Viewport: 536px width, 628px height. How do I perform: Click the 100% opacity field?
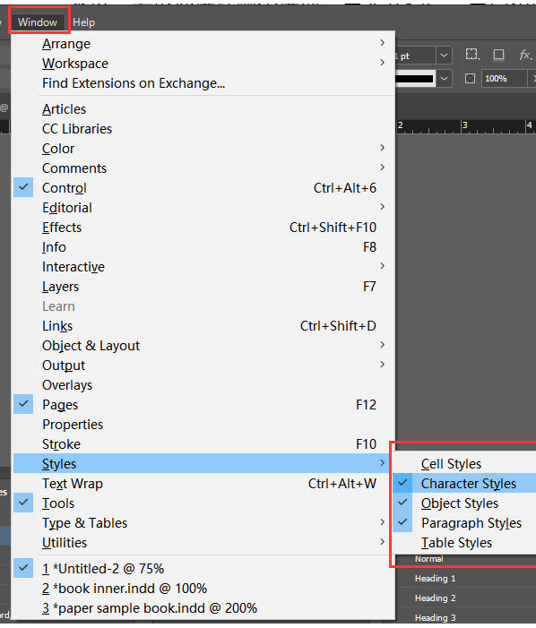point(505,79)
